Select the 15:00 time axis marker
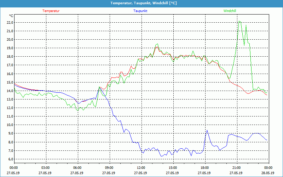 click(x=173, y=167)
